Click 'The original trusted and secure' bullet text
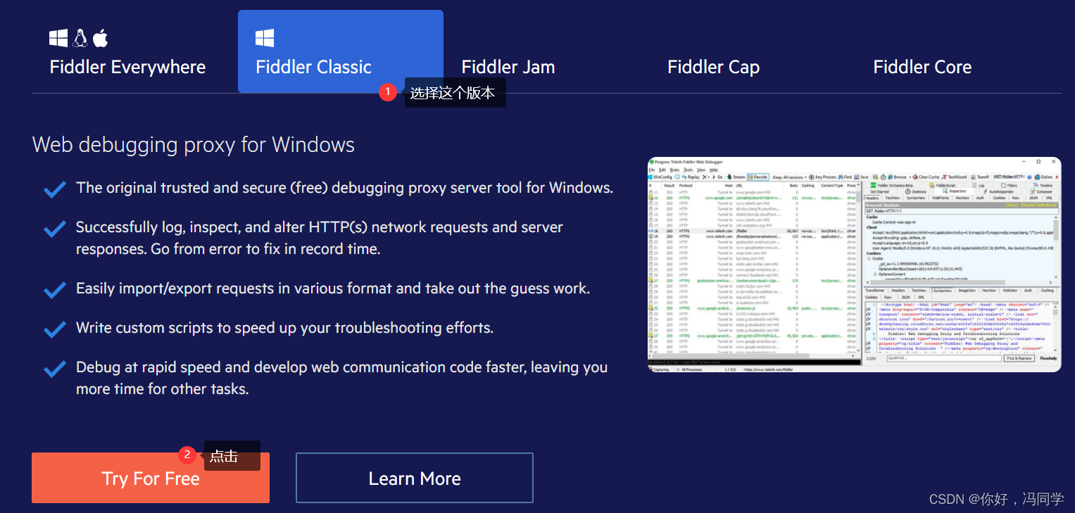The width and height of the screenshot is (1075, 513). pyautogui.click(x=344, y=188)
